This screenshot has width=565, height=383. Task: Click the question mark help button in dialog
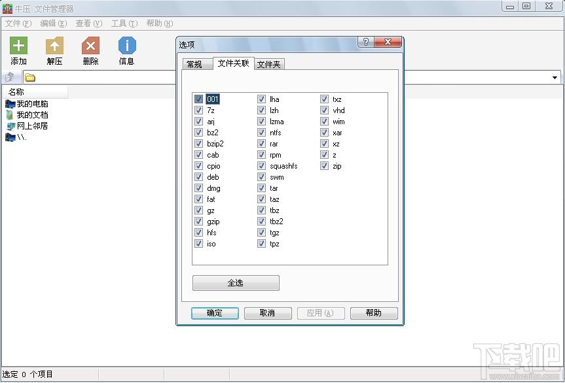coord(366,42)
